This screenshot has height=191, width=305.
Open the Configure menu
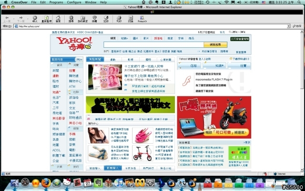point(74,2)
